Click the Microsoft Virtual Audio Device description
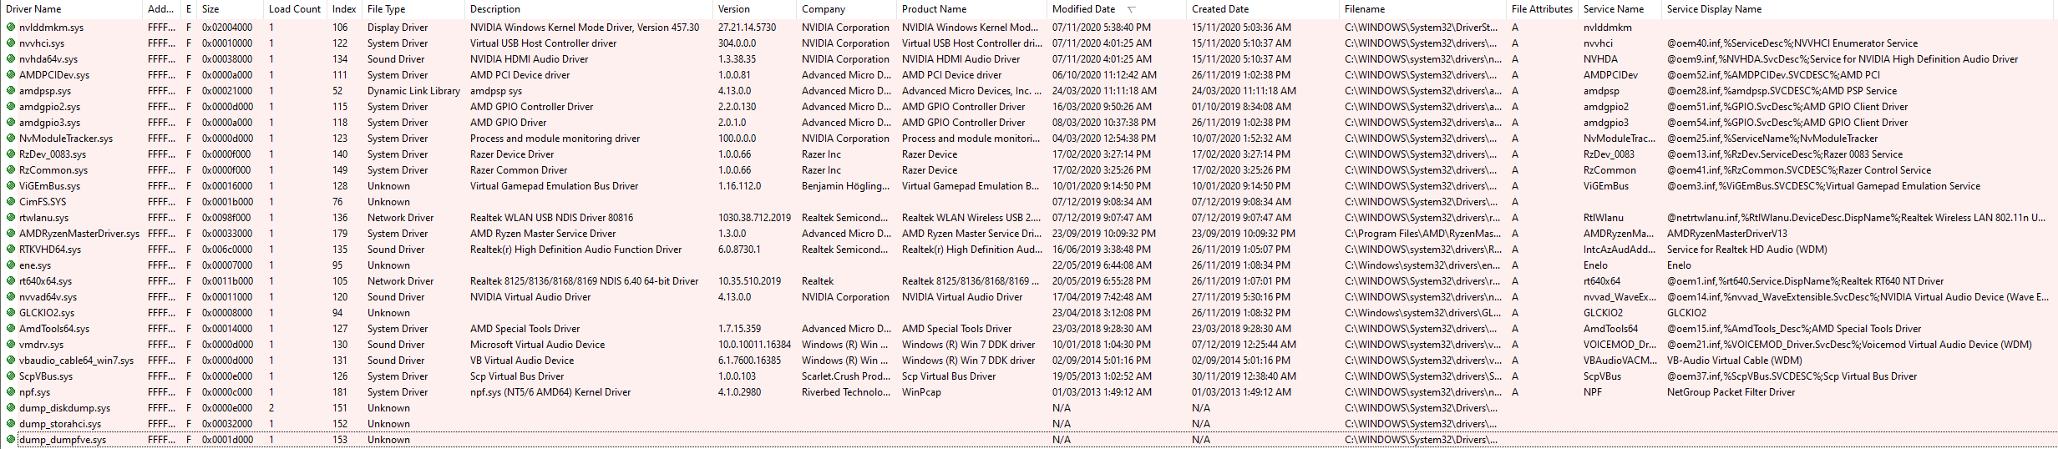This screenshot has height=449, width=2058. coord(537,345)
